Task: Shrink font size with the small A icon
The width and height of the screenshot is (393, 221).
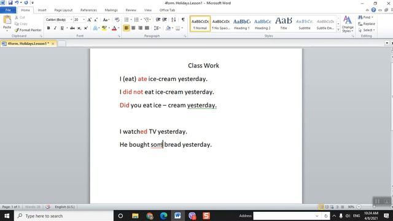Action: coord(96,20)
